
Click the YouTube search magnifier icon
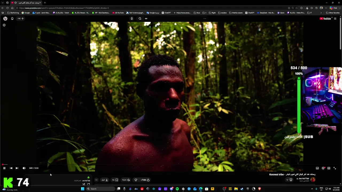[140, 19]
